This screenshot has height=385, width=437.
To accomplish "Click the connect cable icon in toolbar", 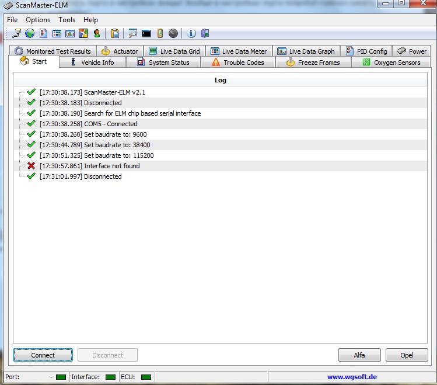I will coord(16,33).
